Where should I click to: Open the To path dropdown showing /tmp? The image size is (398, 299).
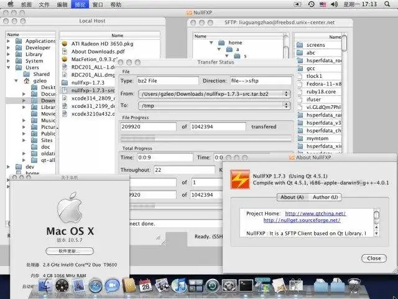(214, 105)
